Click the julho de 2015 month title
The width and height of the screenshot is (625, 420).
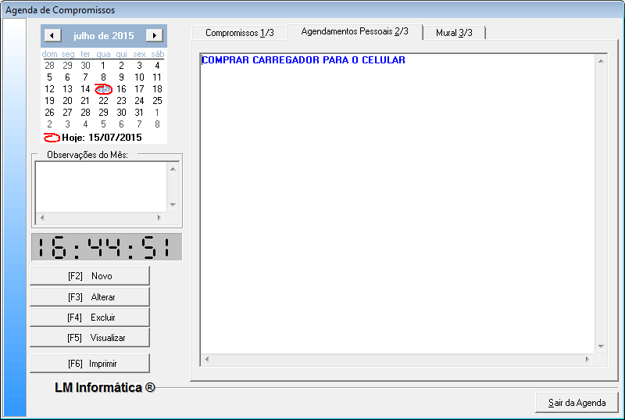(103, 35)
